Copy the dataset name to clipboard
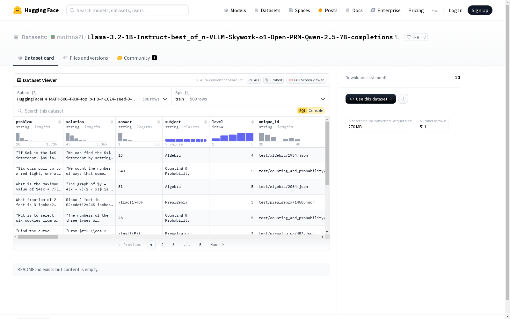Image resolution: width=510 pixels, height=319 pixels. 397,37
